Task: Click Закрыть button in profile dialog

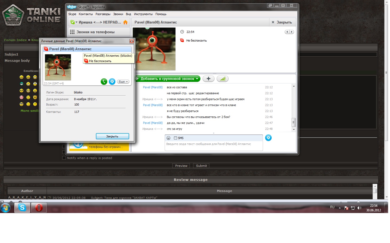Action: pyautogui.click(x=112, y=136)
